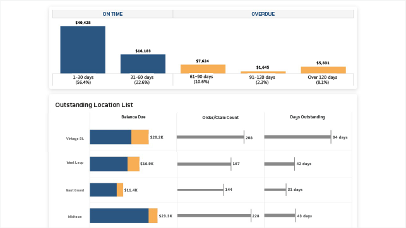
Task: Click blue segment of the $16.9K bar
Action: 109,164
